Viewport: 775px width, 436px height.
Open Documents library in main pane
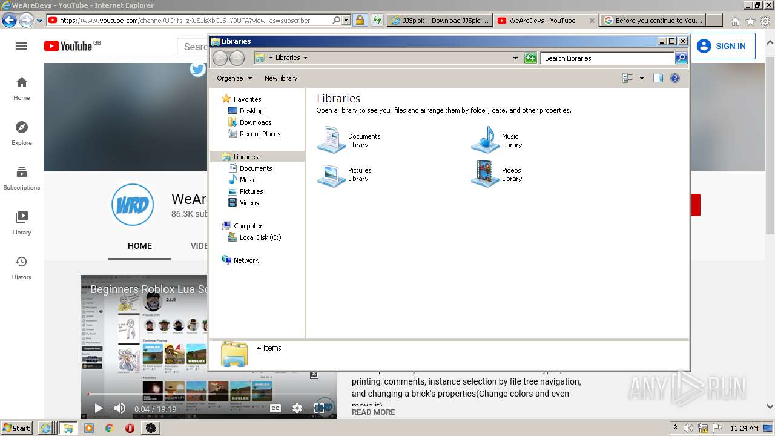point(349,140)
